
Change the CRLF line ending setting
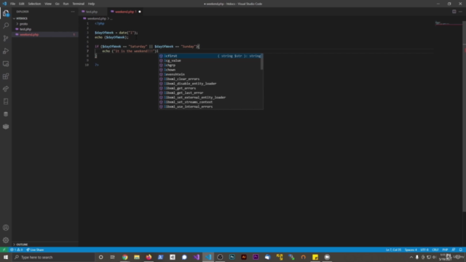click(x=435, y=250)
